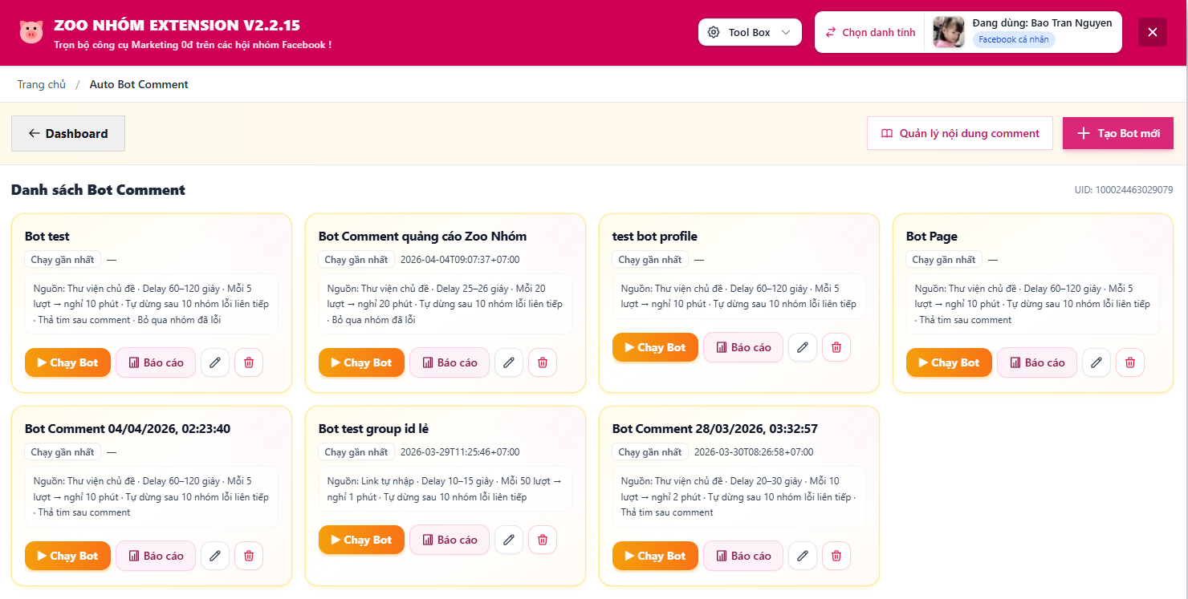
Task: Edit Bot Comment quảng cáo Zoo Nhóm
Action: [x=508, y=362]
